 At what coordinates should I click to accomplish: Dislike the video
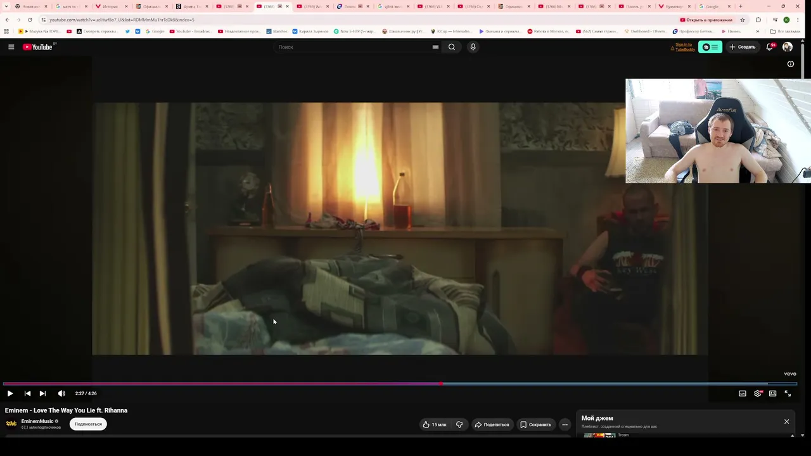coord(459,424)
